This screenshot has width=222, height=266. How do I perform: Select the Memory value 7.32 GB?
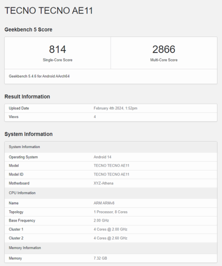pos(100,258)
